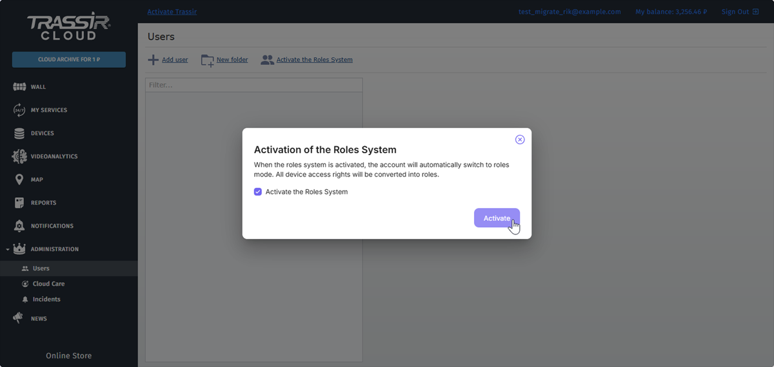This screenshot has width=774, height=367.
Task: Click the Filter input field
Action: (253, 85)
